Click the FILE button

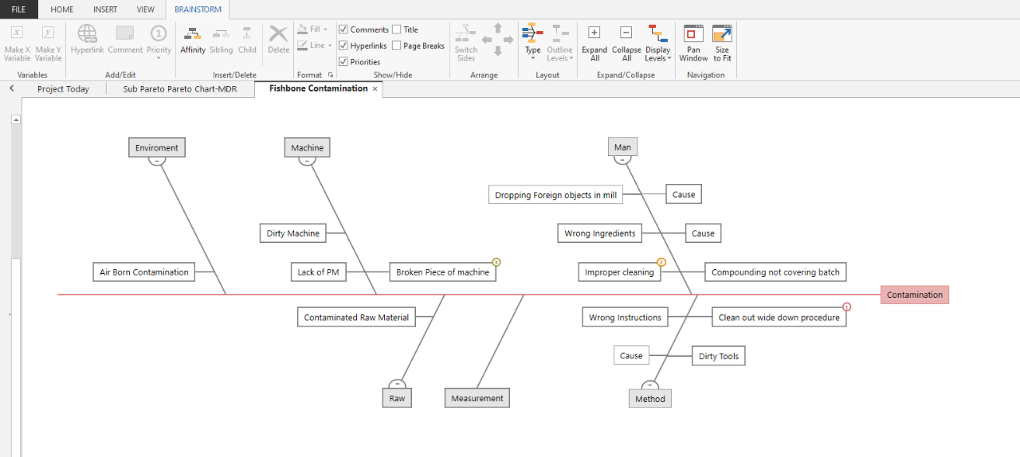point(18,10)
